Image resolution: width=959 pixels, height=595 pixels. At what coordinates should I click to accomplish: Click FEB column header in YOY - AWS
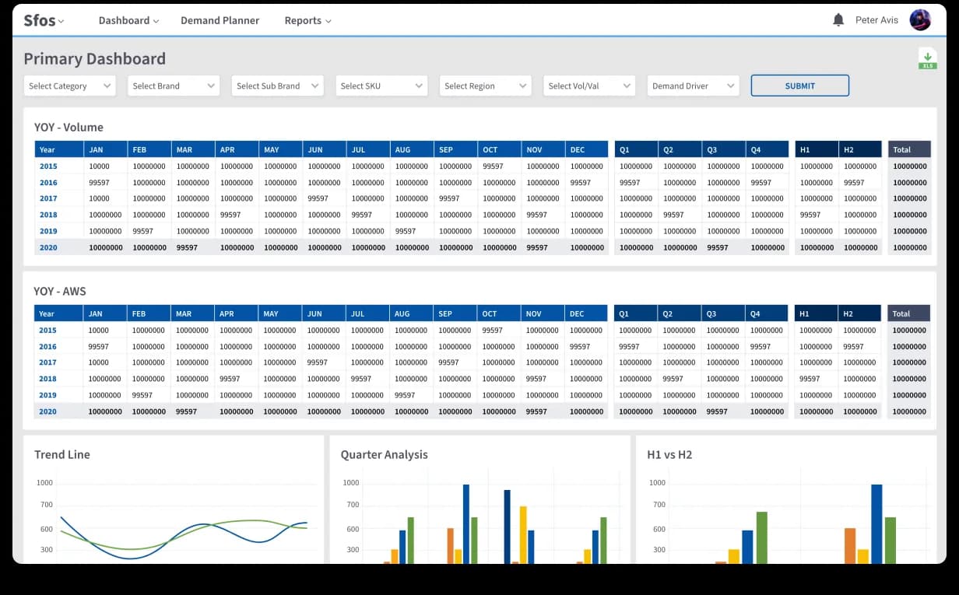click(x=148, y=313)
